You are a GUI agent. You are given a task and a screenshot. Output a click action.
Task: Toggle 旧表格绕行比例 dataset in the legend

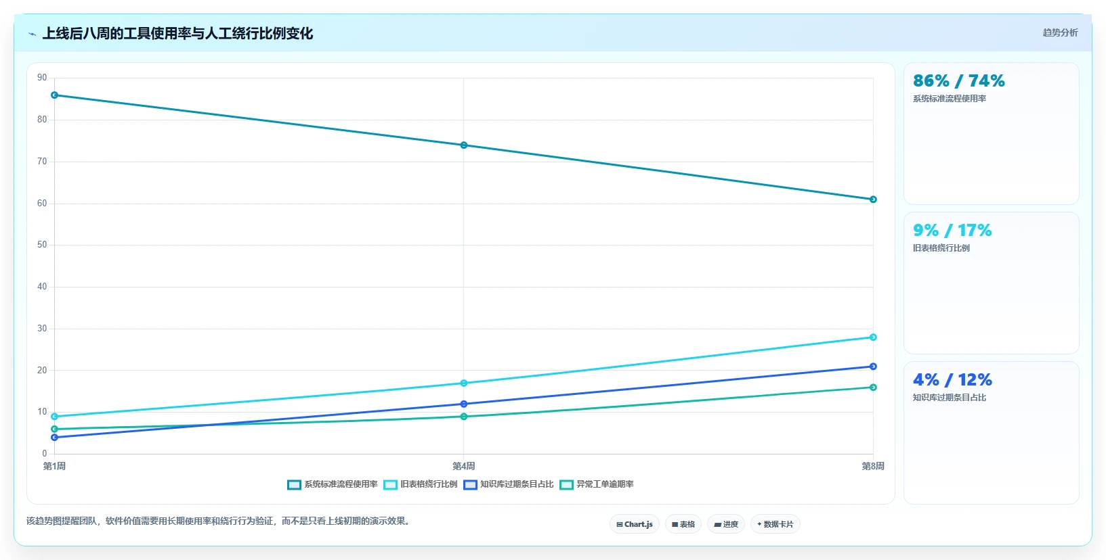[421, 484]
